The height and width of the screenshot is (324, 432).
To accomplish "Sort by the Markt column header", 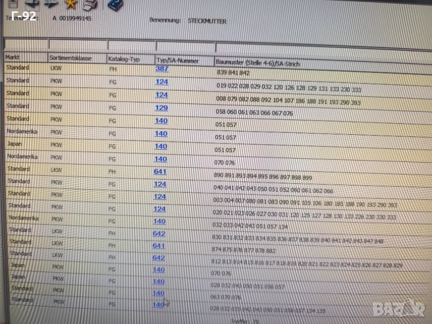I will pos(25,57).
